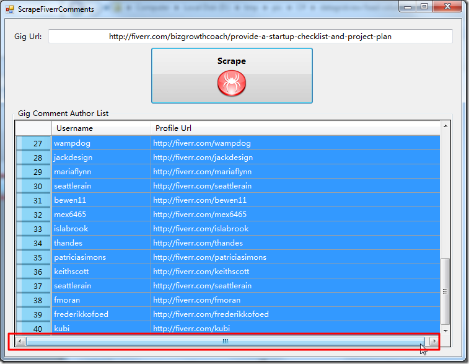
Task: Click the username cell 'thandes'
Action: tap(101, 243)
